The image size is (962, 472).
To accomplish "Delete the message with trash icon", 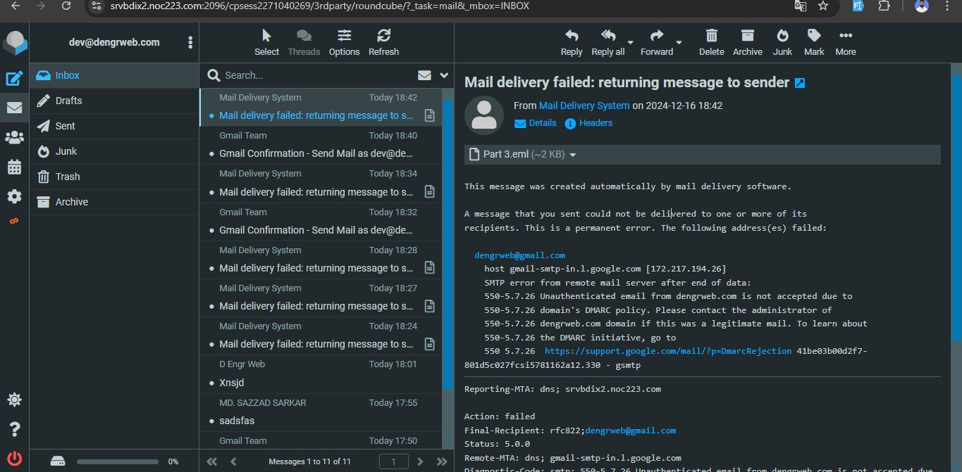I will [x=711, y=42].
